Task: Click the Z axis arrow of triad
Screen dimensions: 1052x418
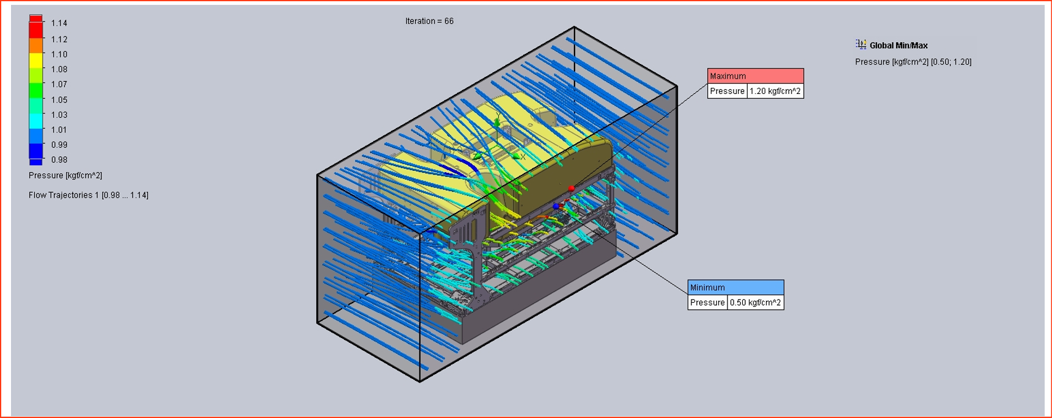Action: coord(477,157)
